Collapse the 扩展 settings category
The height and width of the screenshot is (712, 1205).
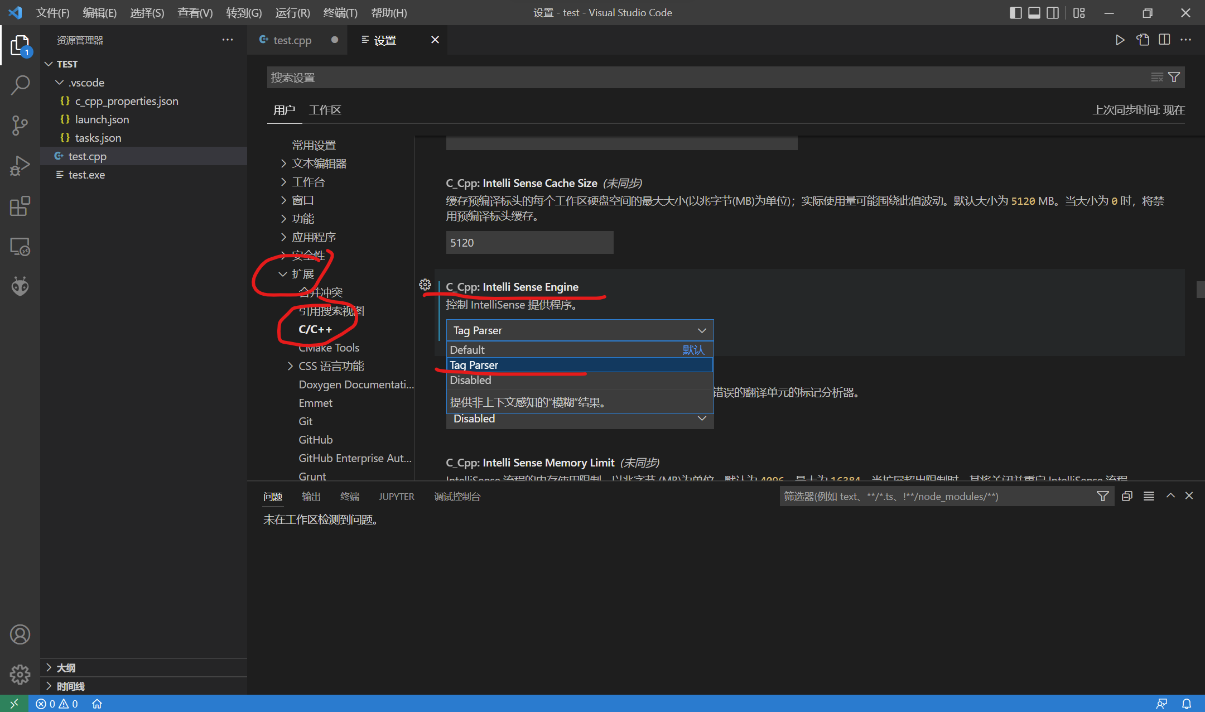pyautogui.click(x=283, y=274)
